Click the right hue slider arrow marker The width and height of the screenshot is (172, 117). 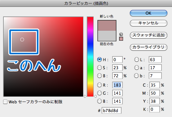[95, 96]
